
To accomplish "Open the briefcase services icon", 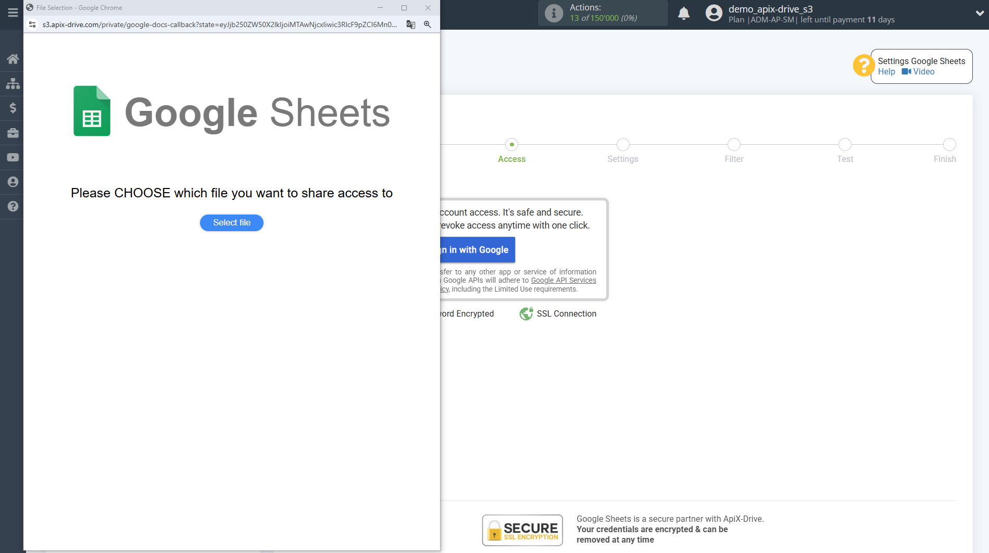I will tap(12, 133).
